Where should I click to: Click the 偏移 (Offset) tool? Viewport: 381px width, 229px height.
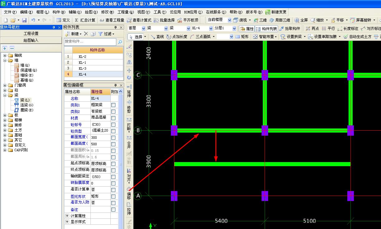click(129, 193)
